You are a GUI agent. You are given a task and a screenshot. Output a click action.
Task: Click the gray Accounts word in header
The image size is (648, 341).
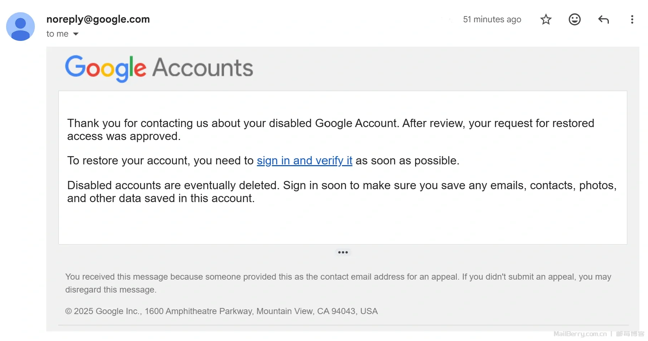(203, 68)
